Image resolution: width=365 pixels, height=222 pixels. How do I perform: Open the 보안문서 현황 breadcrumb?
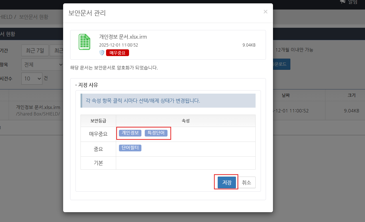34,17
